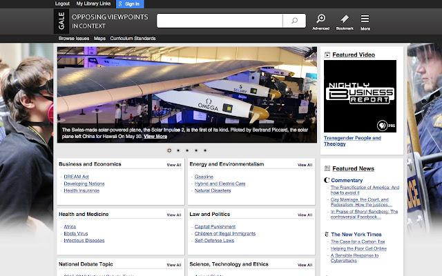
Task: Open The Francification of America article
Action: pyautogui.click(x=365, y=190)
